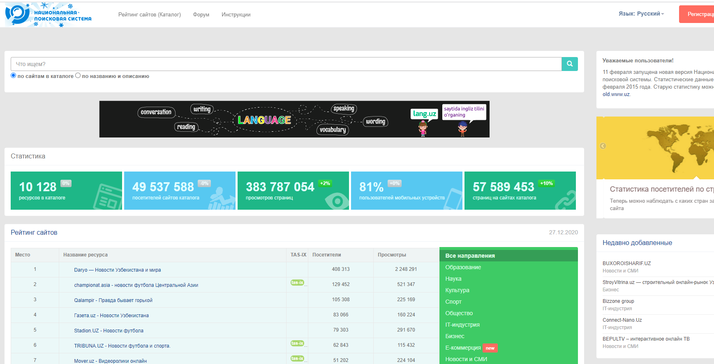The image size is (714, 364).
Task: Open Газета.uz - Новости Узбекистана link
Action: click(111, 316)
